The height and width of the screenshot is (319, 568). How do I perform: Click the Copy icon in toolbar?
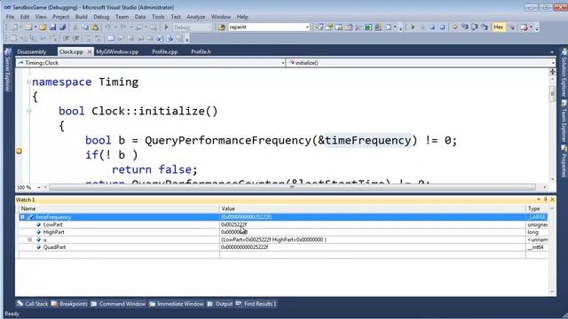click(85, 27)
